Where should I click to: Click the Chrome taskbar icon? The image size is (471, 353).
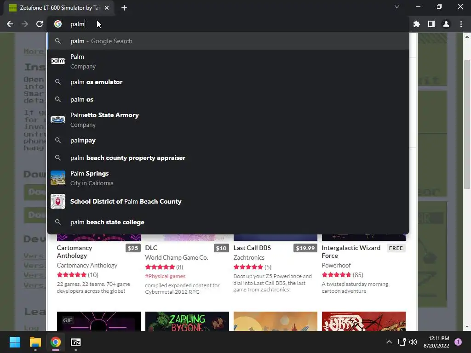(x=56, y=342)
